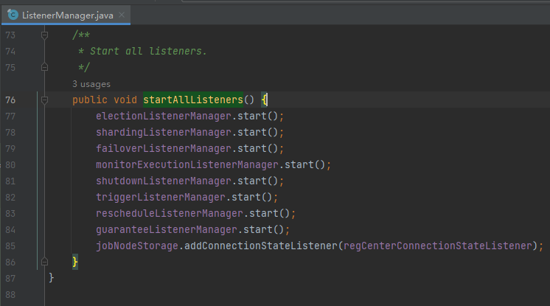The image size is (550, 306).
Task: Click monitorExecutionListenerManager on line 80
Action: [x=187, y=164]
